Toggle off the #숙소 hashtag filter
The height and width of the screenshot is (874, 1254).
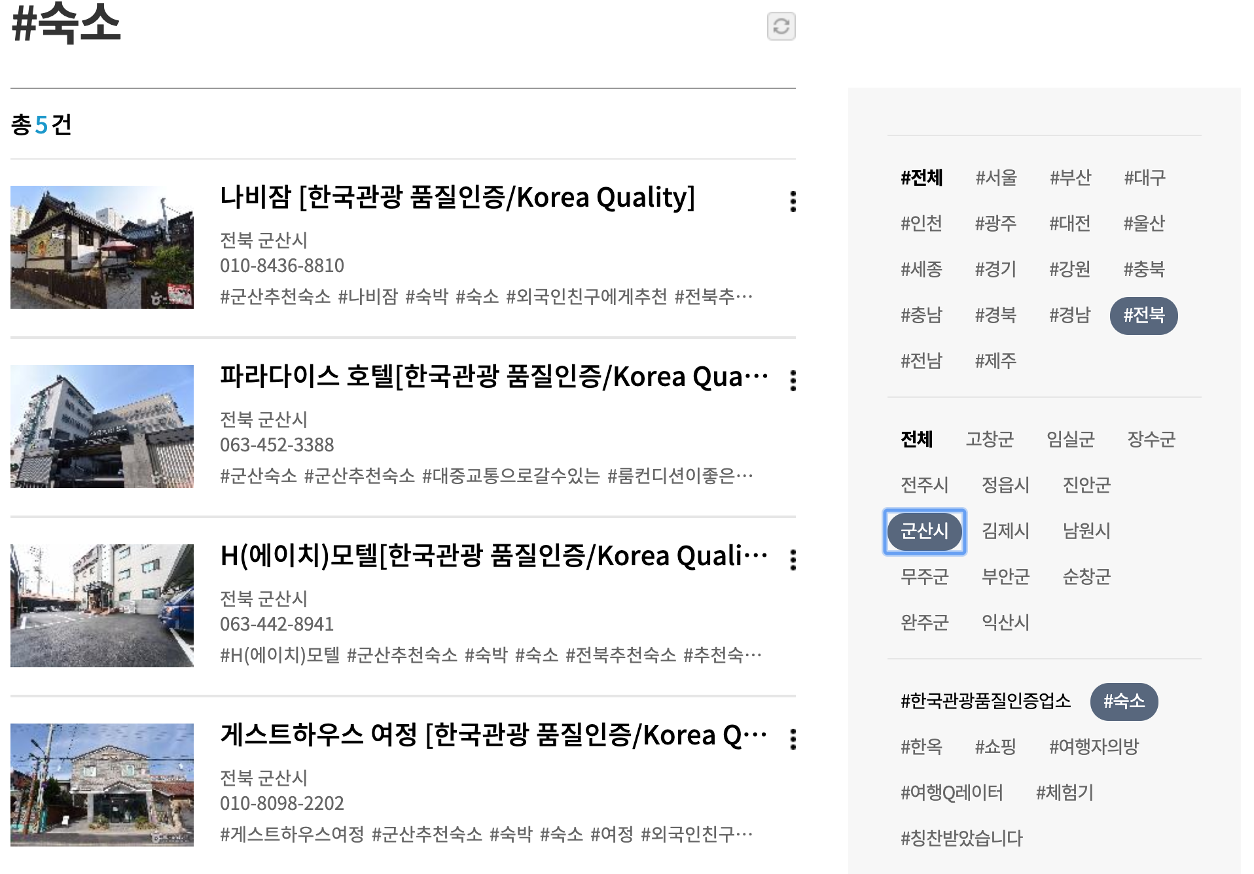coord(1124,701)
